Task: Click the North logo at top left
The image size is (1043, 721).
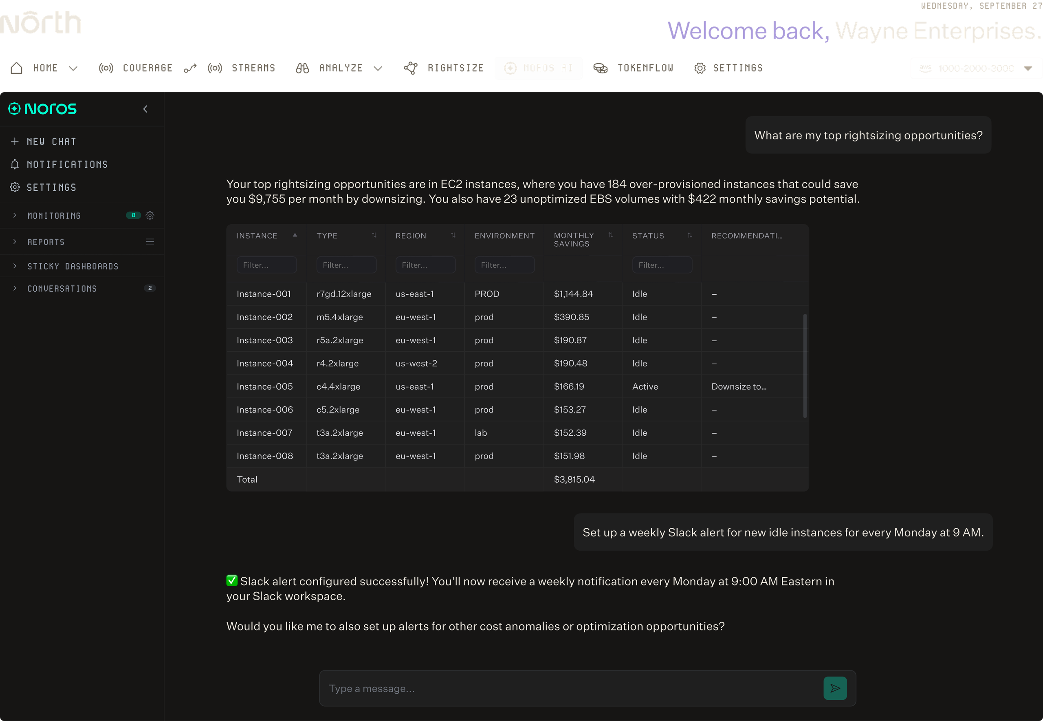Action: (x=41, y=22)
